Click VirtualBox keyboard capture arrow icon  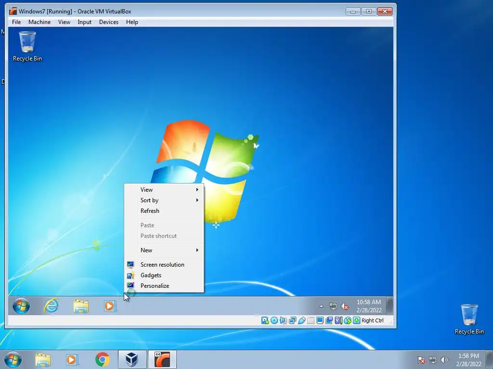click(x=357, y=320)
